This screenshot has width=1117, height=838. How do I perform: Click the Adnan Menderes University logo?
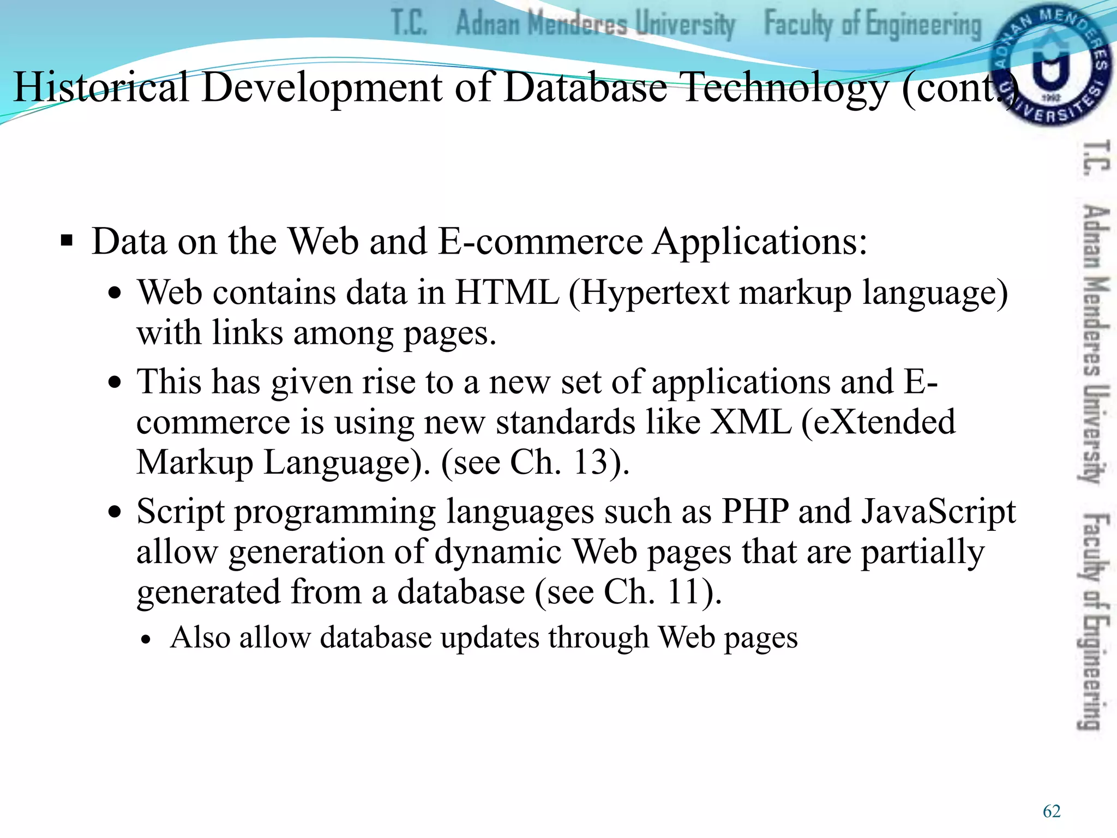point(1050,67)
